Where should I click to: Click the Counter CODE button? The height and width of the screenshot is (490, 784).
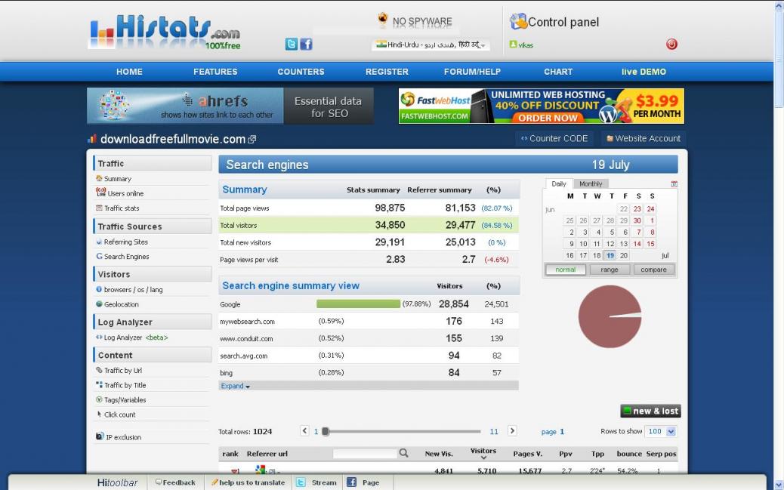pyautogui.click(x=554, y=138)
